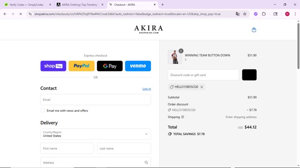Click the Subtotal $51.90 value
The width and height of the screenshot is (300, 168).
(252, 97)
